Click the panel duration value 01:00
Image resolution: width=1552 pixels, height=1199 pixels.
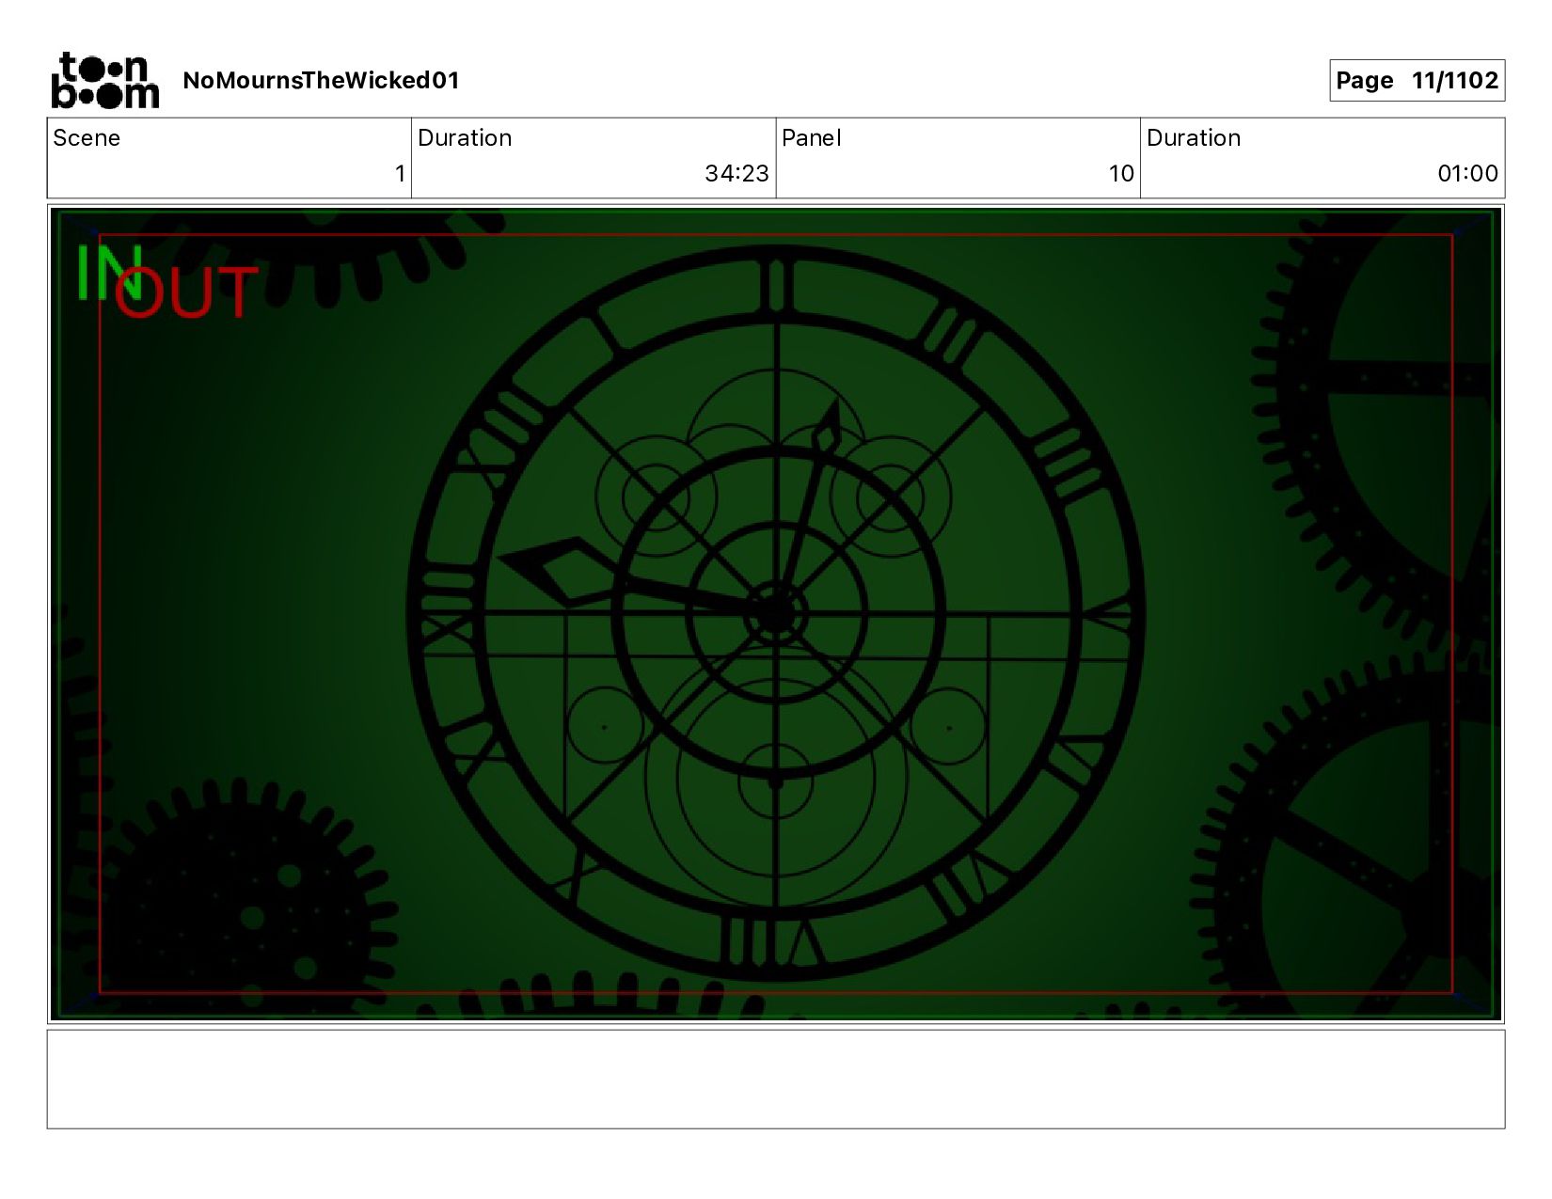(1467, 173)
